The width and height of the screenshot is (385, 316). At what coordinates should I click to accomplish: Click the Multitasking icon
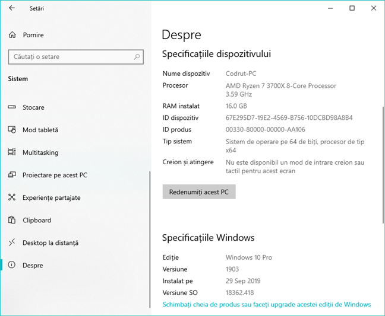pos(12,152)
